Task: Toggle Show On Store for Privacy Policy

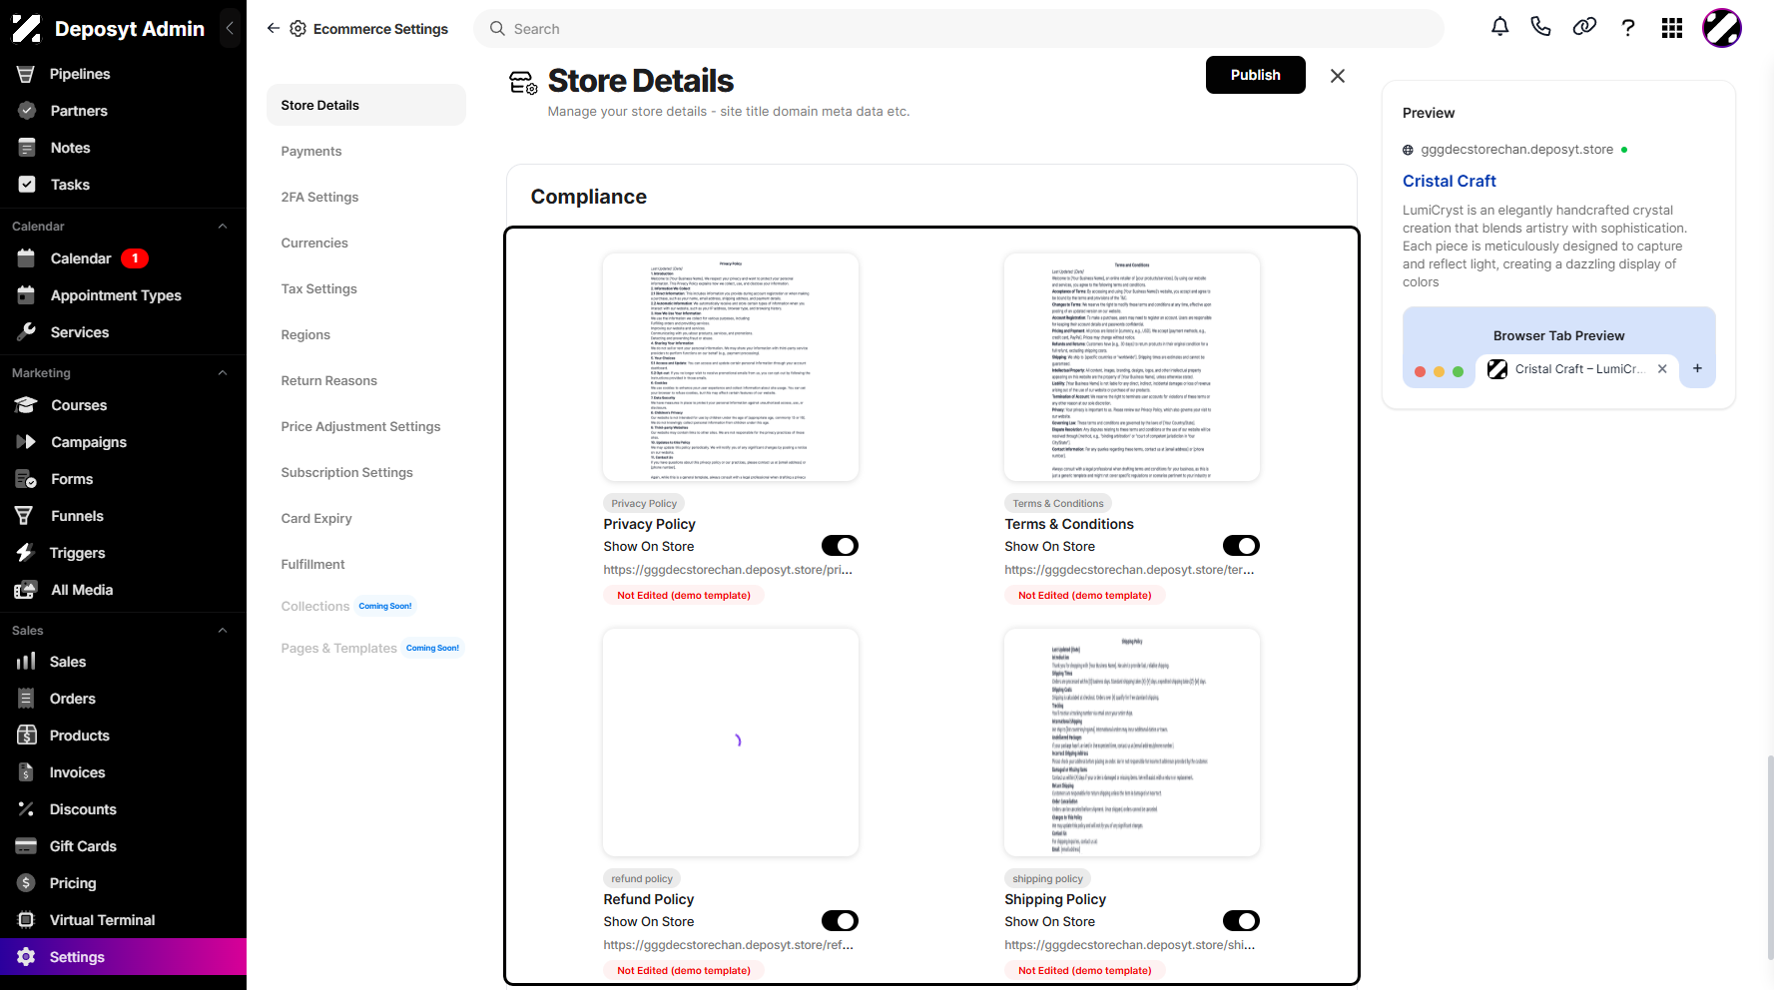Action: tap(840, 546)
